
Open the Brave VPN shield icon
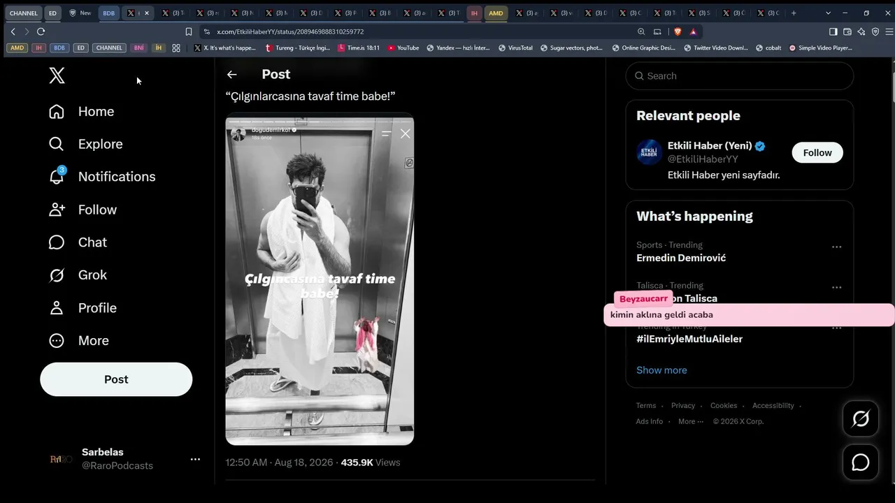875,31
